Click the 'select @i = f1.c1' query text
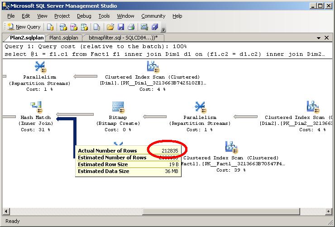This screenshot has height=227, width=335. (164, 54)
